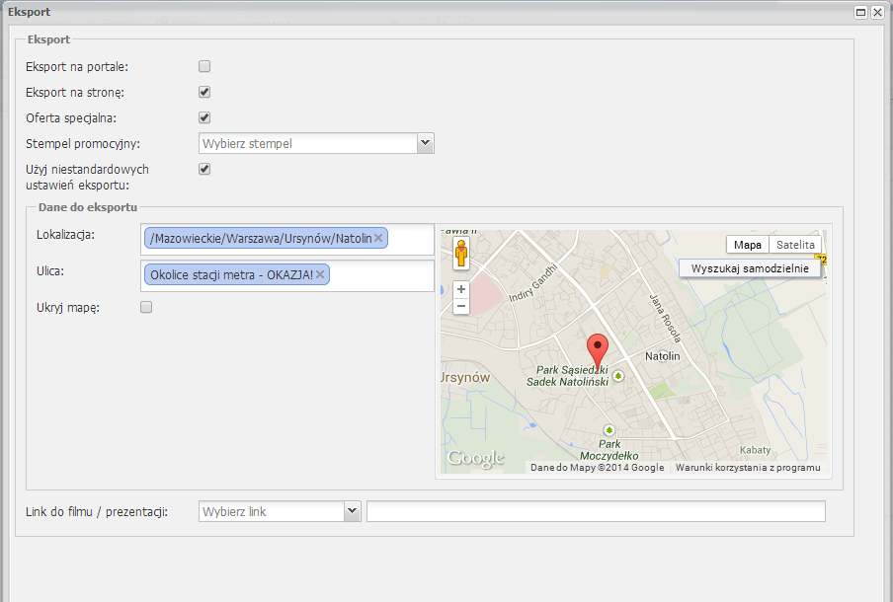Image resolution: width=893 pixels, height=602 pixels.
Task: Switch map to Mapa view
Action: tap(747, 245)
